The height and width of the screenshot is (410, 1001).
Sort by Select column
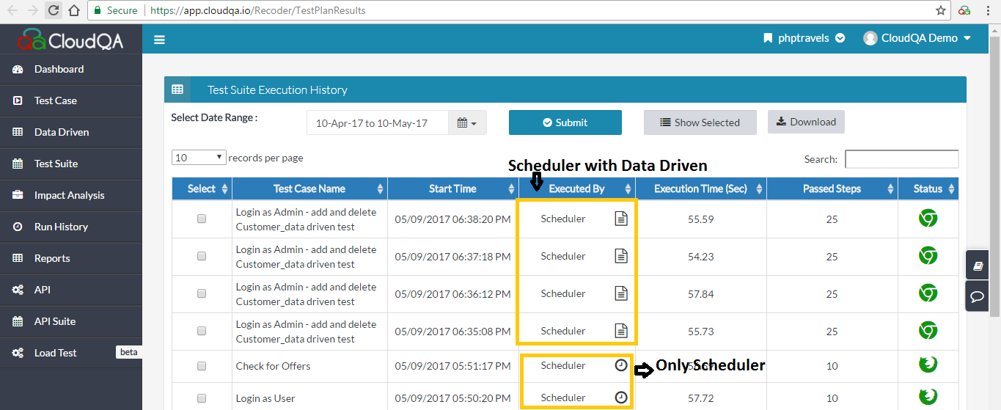pyautogui.click(x=202, y=188)
